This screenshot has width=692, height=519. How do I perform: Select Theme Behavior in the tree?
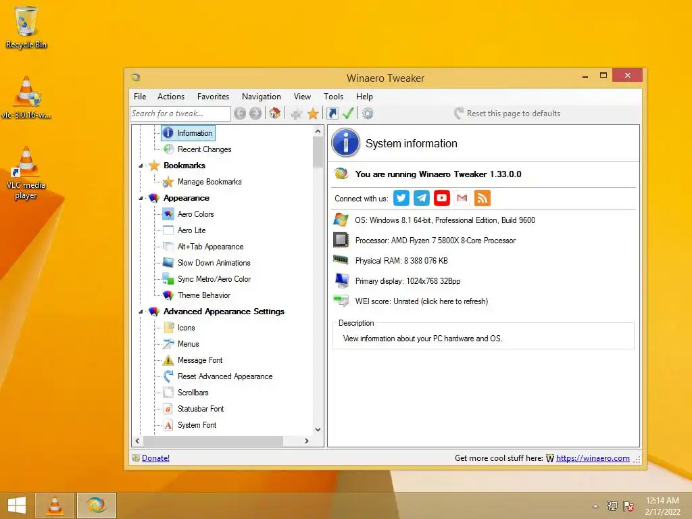(204, 295)
